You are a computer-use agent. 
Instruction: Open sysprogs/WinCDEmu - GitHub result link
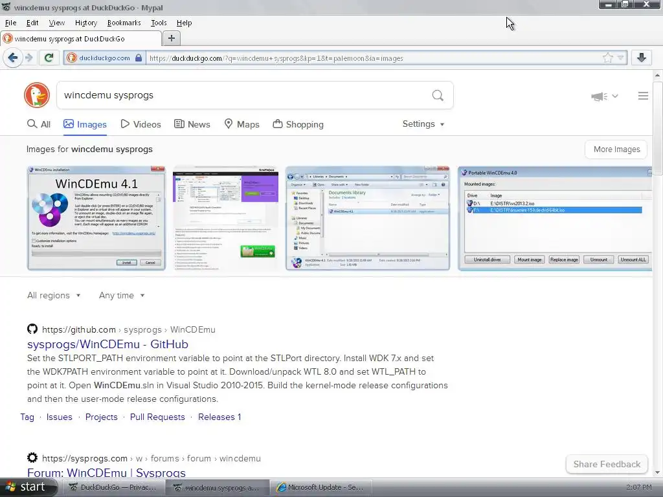[x=107, y=344]
